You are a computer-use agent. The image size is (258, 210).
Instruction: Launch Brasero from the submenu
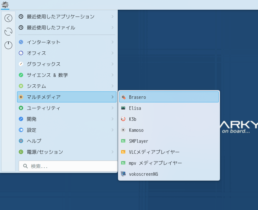pyautogui.click(x=169, y=97)
